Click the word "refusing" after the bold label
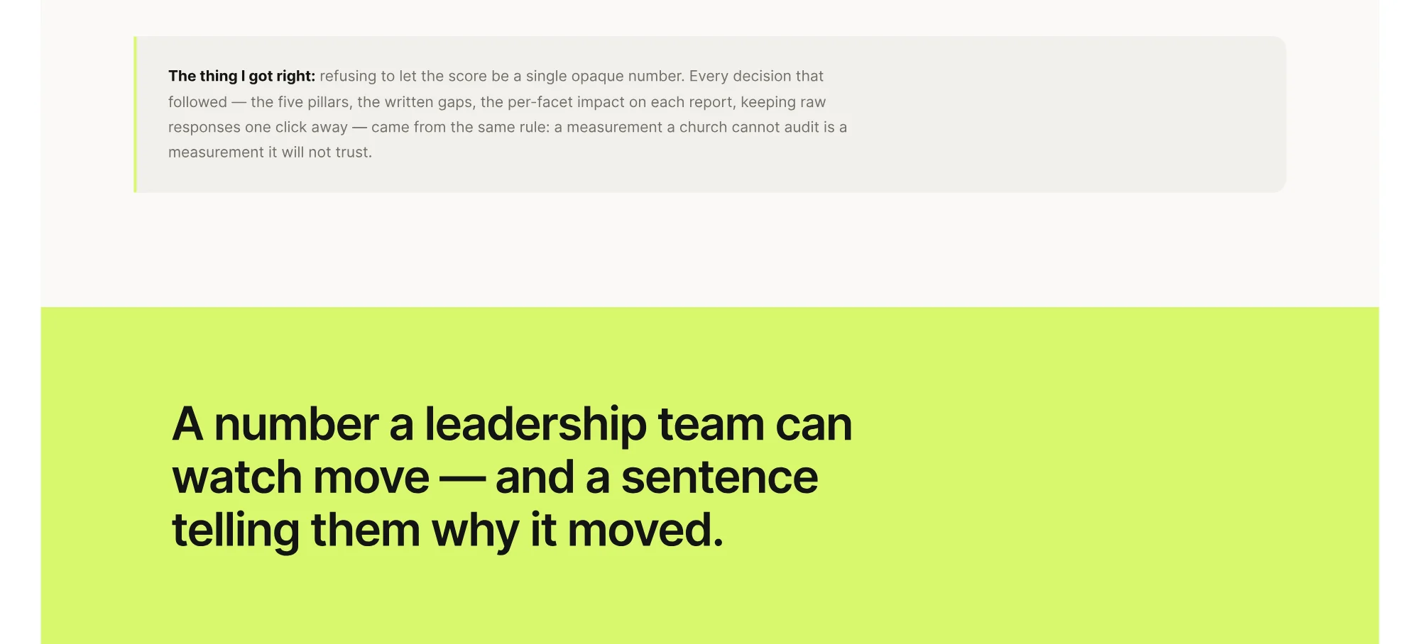This screenshot has height=644, width=1420. (348, 77)
